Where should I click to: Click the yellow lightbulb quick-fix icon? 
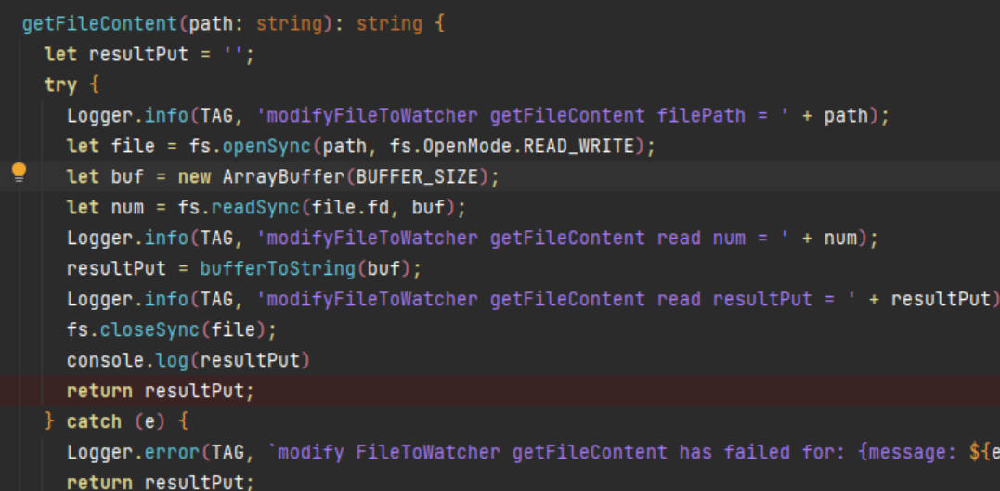pos(19,173)
